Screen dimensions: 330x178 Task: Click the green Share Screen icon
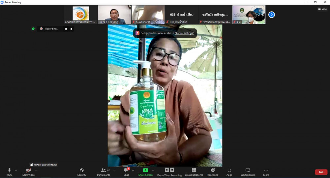(x=145, y=170)
